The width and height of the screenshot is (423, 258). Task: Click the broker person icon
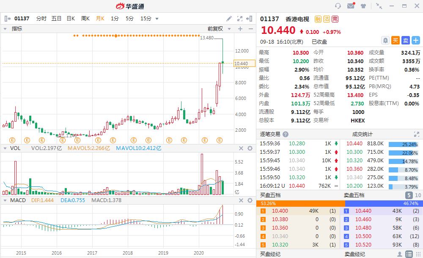tap(400, 254)
